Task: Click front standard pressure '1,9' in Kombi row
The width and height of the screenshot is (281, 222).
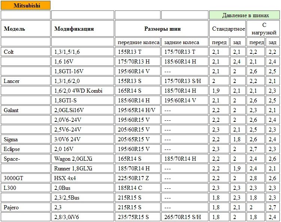Action: pos(219,90)
